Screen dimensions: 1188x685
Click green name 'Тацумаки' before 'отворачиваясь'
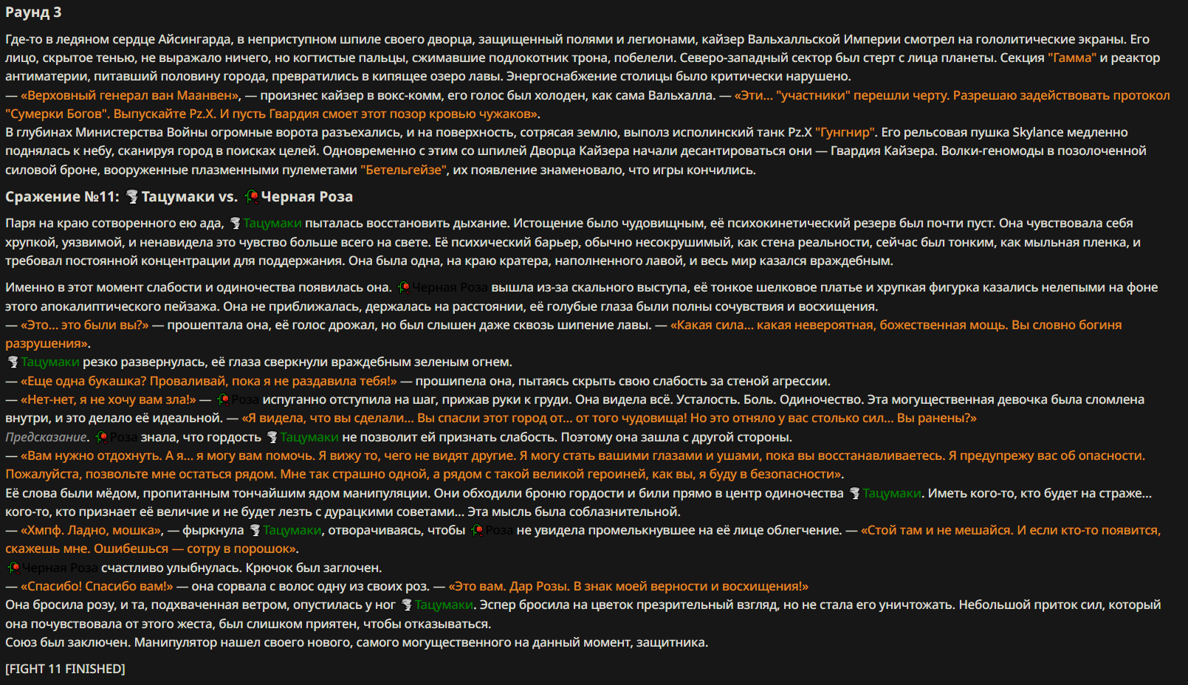[x=292, y=530]
